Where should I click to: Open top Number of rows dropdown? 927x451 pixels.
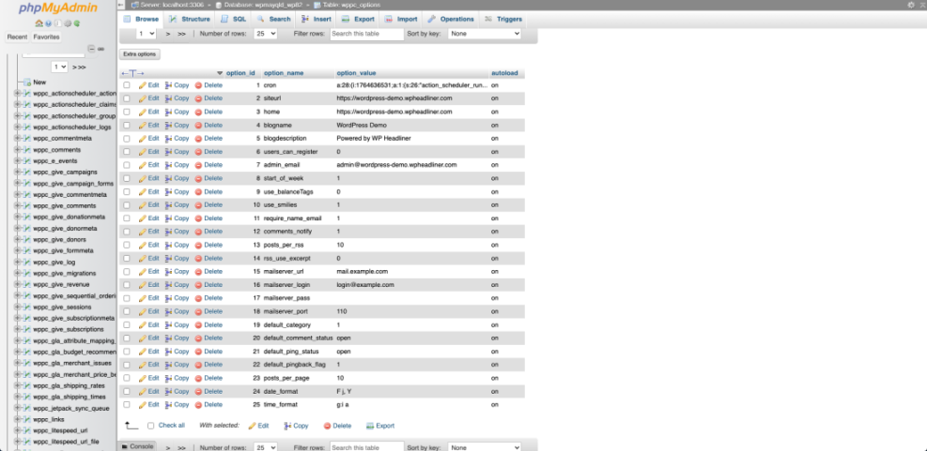pyautogui.click(x=266, y=34)
